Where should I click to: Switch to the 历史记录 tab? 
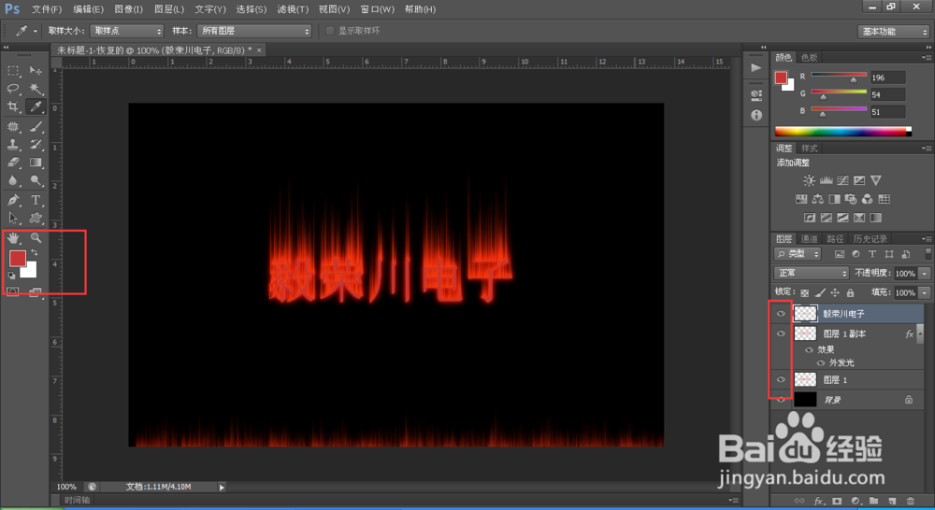click(870, 239)
